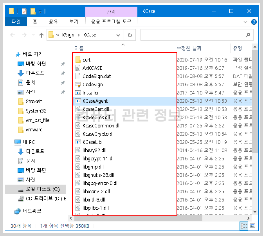The image size is (263, 236).
Task: Open the vmware folder in sidebar
Action: pos(34,130)
